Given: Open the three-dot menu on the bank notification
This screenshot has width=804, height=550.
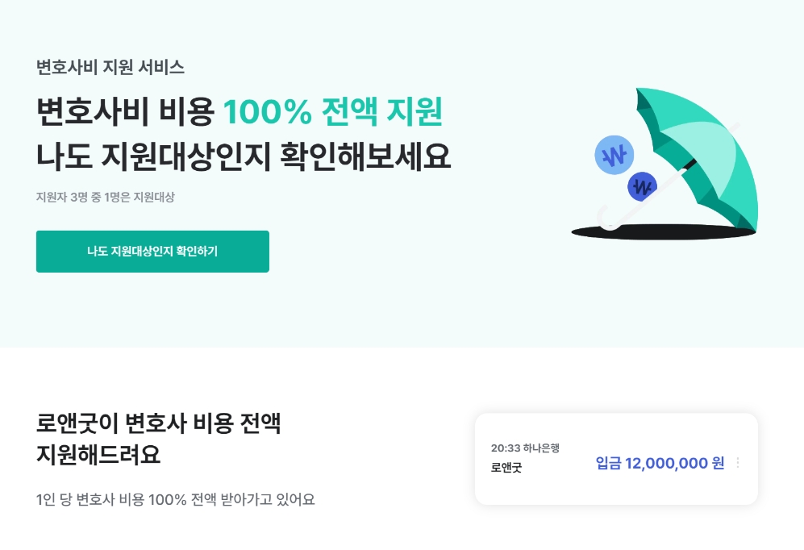Looking at the screenshot, I should click(x=737, y=463).
